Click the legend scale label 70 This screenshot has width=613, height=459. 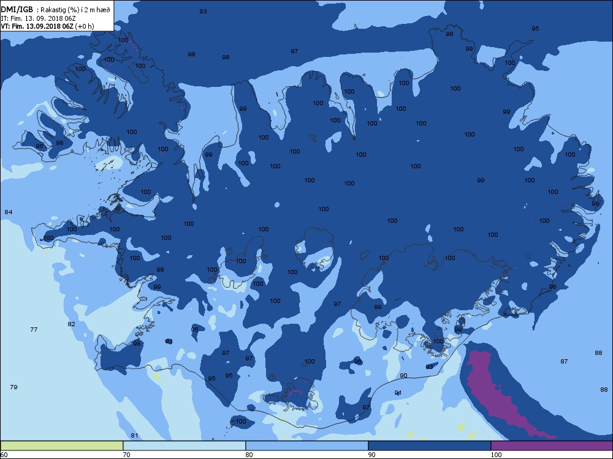pyautogui.click(x=126, y=455)
